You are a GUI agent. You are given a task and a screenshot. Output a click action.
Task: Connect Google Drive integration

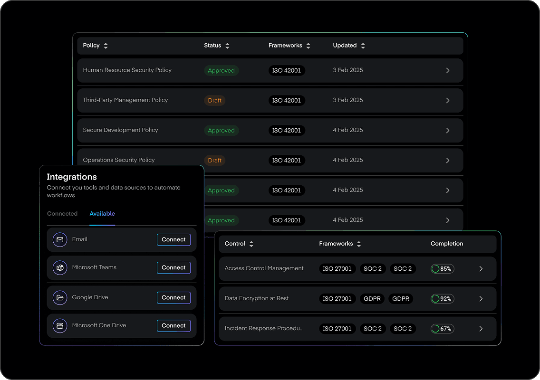(174, 298)
